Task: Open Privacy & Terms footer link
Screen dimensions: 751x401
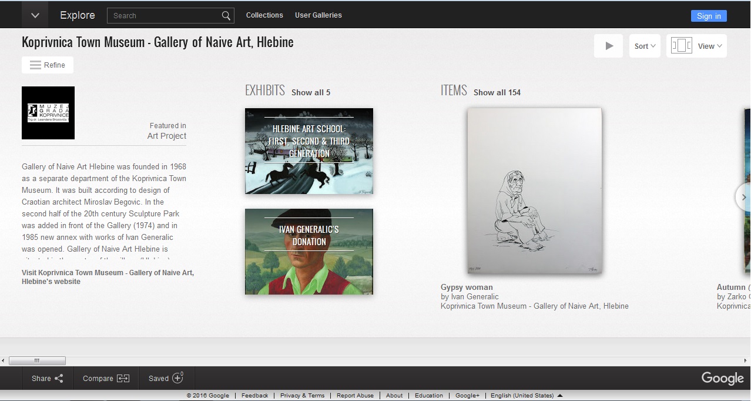Action: click(302, 396)
